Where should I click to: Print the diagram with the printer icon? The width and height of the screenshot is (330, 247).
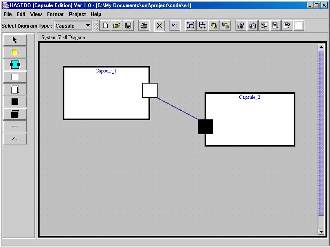pyautogui.click(x=144, y=26)
